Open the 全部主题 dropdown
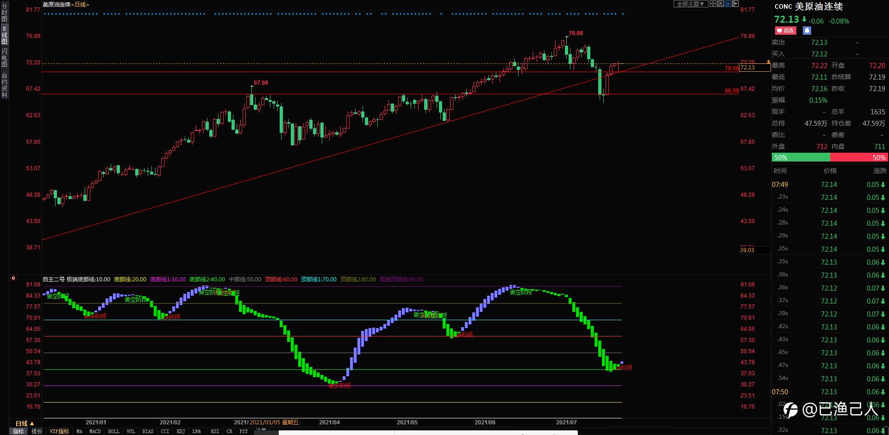This screenshot has height=435, width=889. (690, 4)
